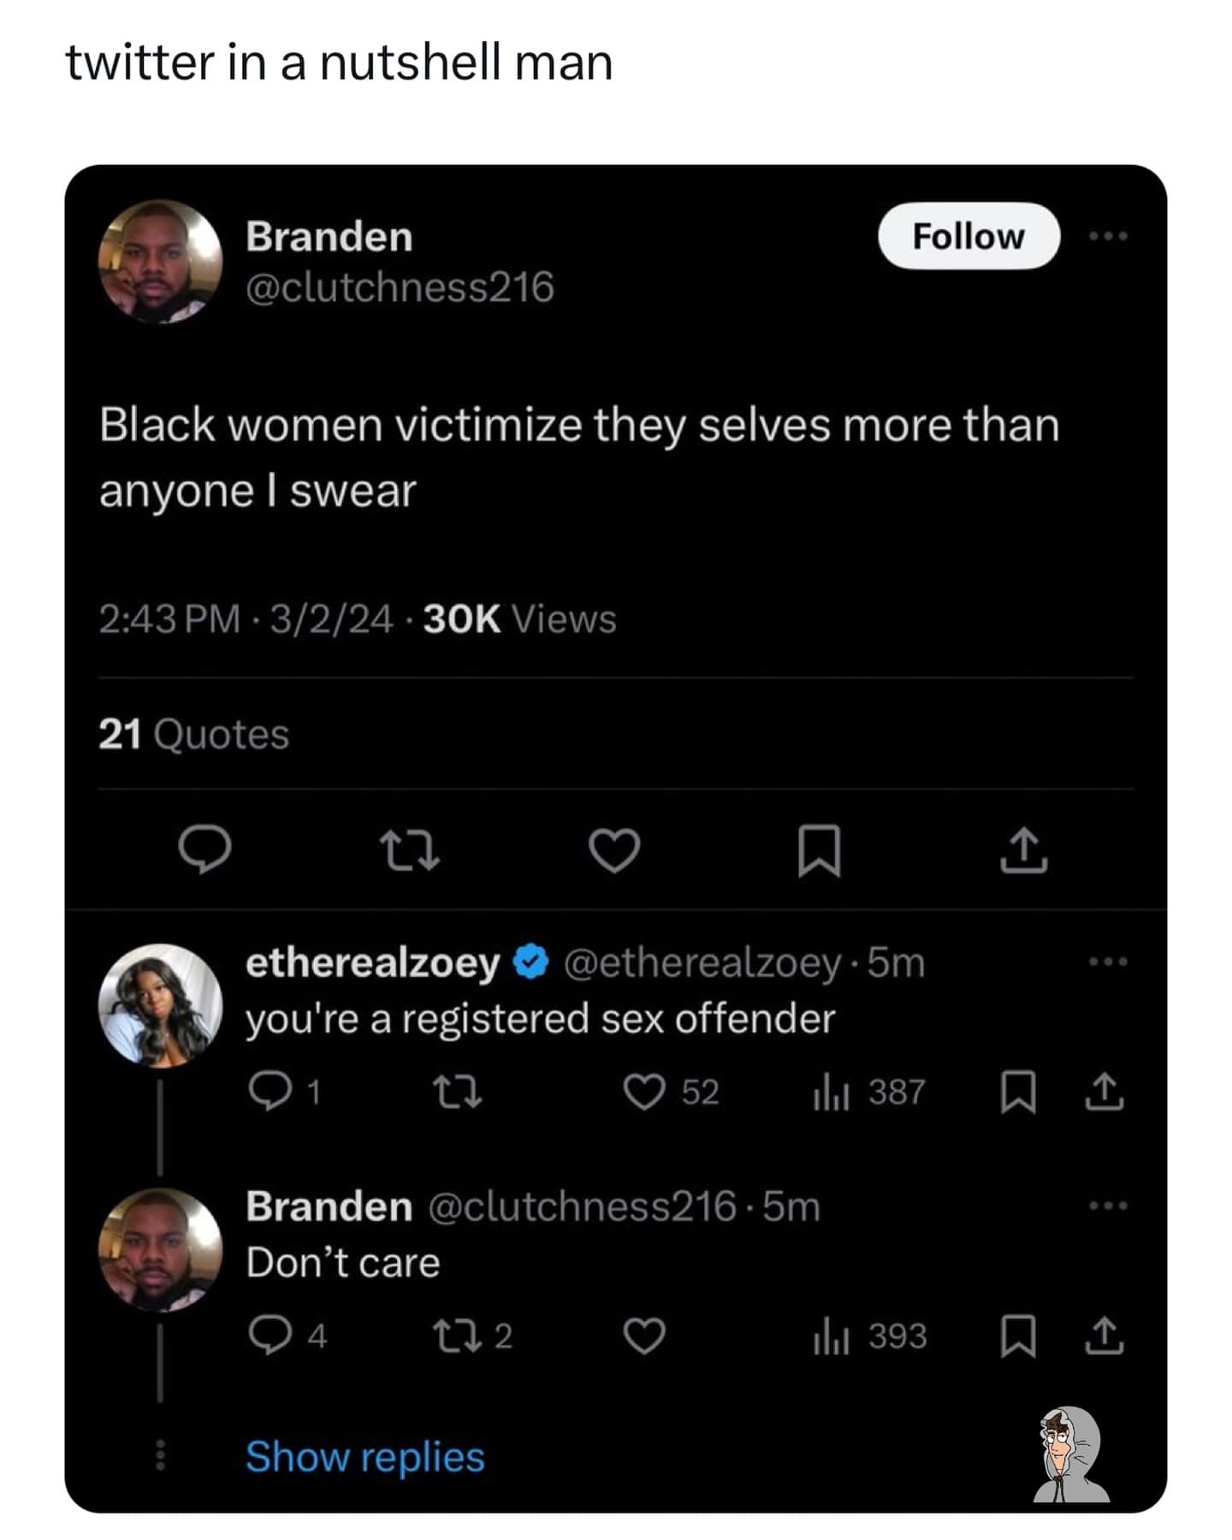Open Branden's profile picture on the main tweet

coord(160,262)
